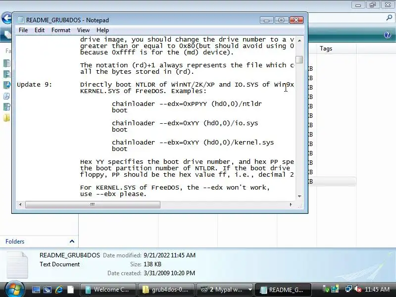This screenshot has width=396, height=297.
Task: Launch Internet Explorer from Quick Launch
Action: tap(59, 290)
